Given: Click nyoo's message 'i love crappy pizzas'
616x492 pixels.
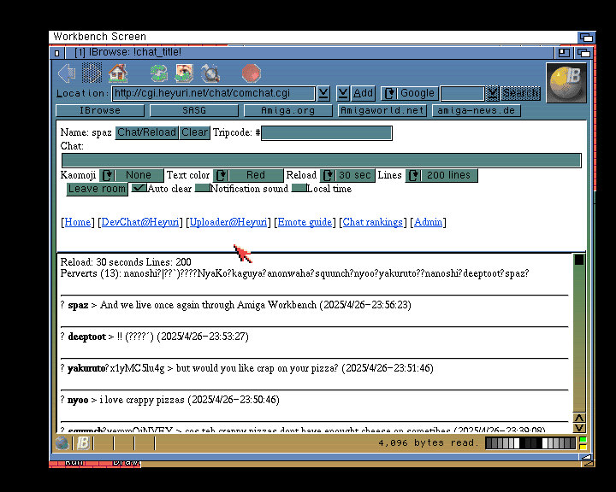Looking at the screenshot, I should point(169,400).
